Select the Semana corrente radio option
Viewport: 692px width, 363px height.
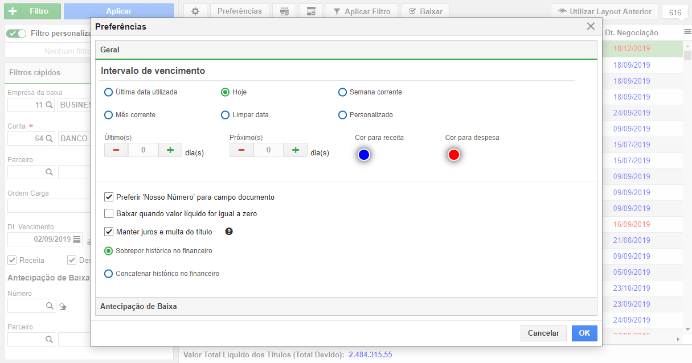[x=342, y=92]
